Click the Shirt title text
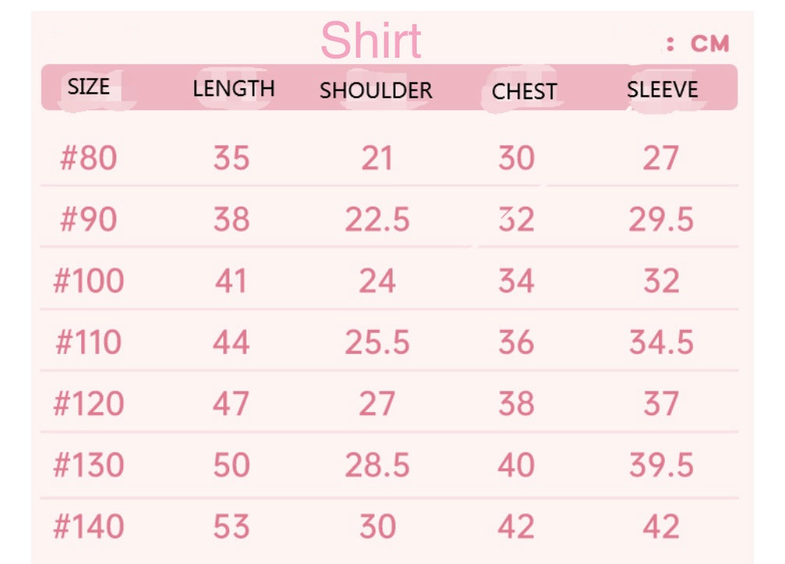 point(371,41)
